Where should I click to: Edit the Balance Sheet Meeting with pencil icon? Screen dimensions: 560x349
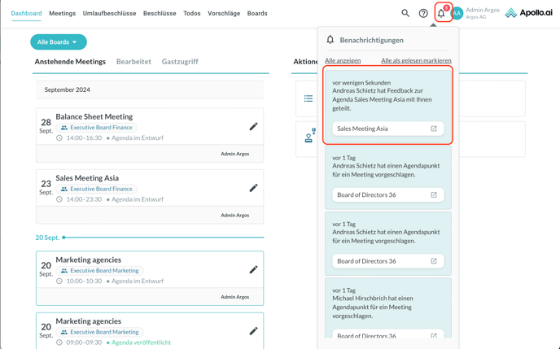[253, 127]
